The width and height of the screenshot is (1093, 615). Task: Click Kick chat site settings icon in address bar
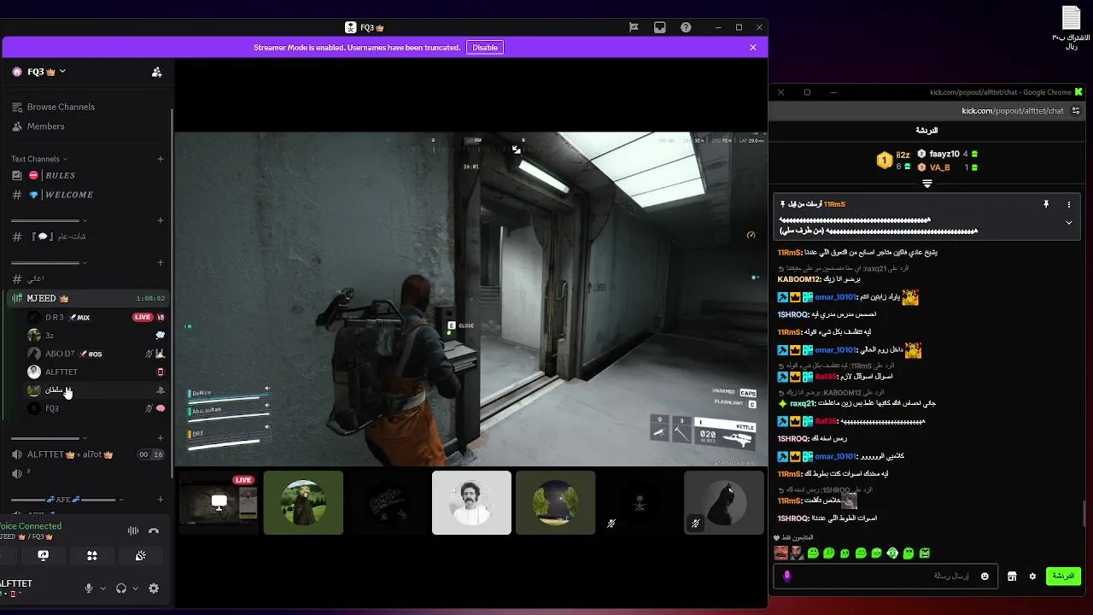point(1076,110)
